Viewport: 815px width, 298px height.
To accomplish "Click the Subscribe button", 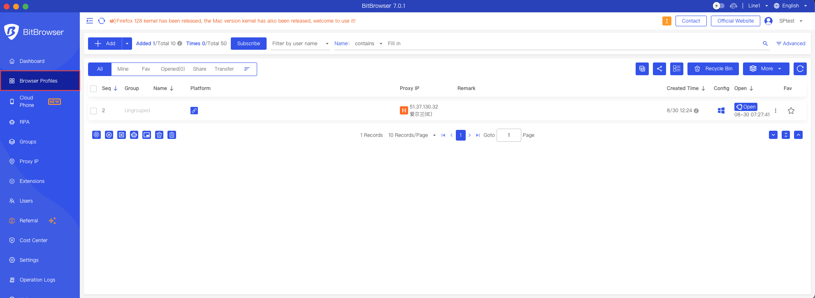I will [x=248, y=44].
